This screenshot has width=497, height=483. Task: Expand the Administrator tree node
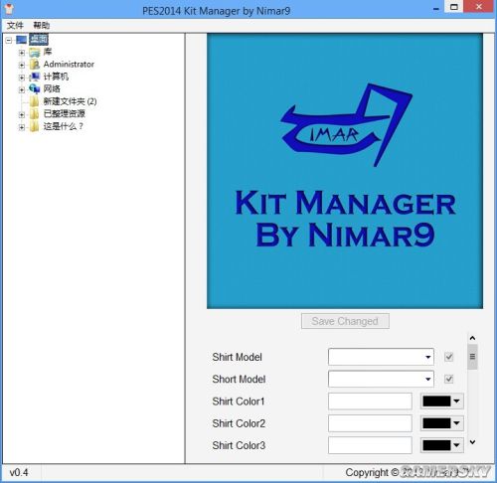click(x=22, y=65)
